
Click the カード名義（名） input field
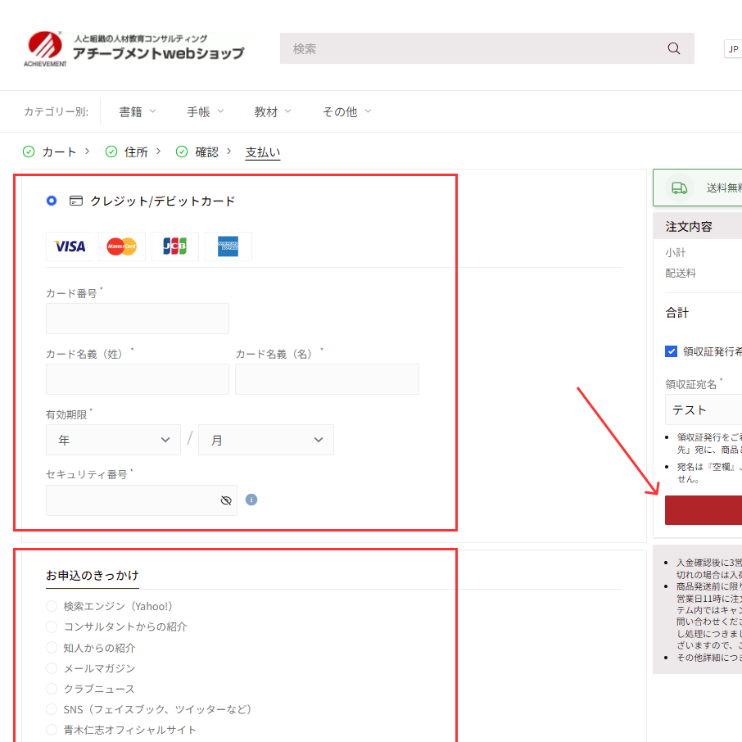click(x=327, y=379)
